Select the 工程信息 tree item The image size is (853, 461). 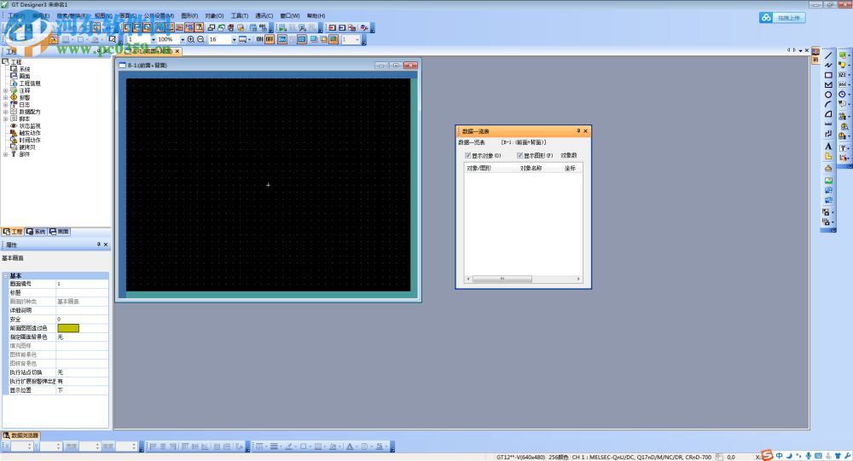[30, 84]
